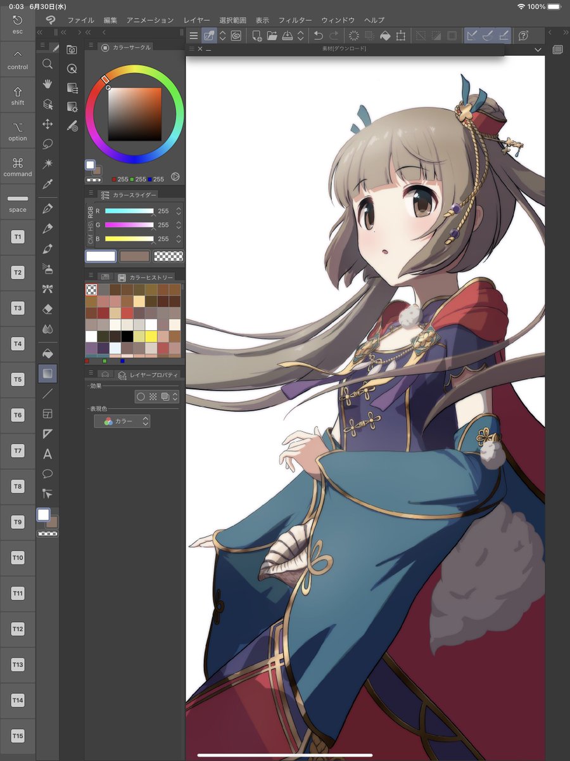Select the Gradient tool
Image resolution: width=570 pixels, height=761 pixels.
(47, 374)
